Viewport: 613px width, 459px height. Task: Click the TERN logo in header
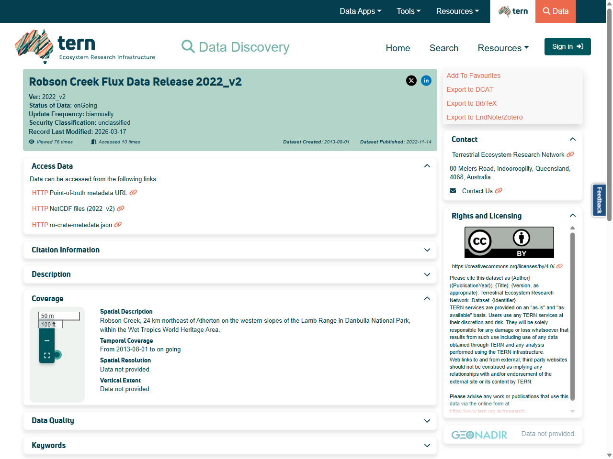coord(85,47)
